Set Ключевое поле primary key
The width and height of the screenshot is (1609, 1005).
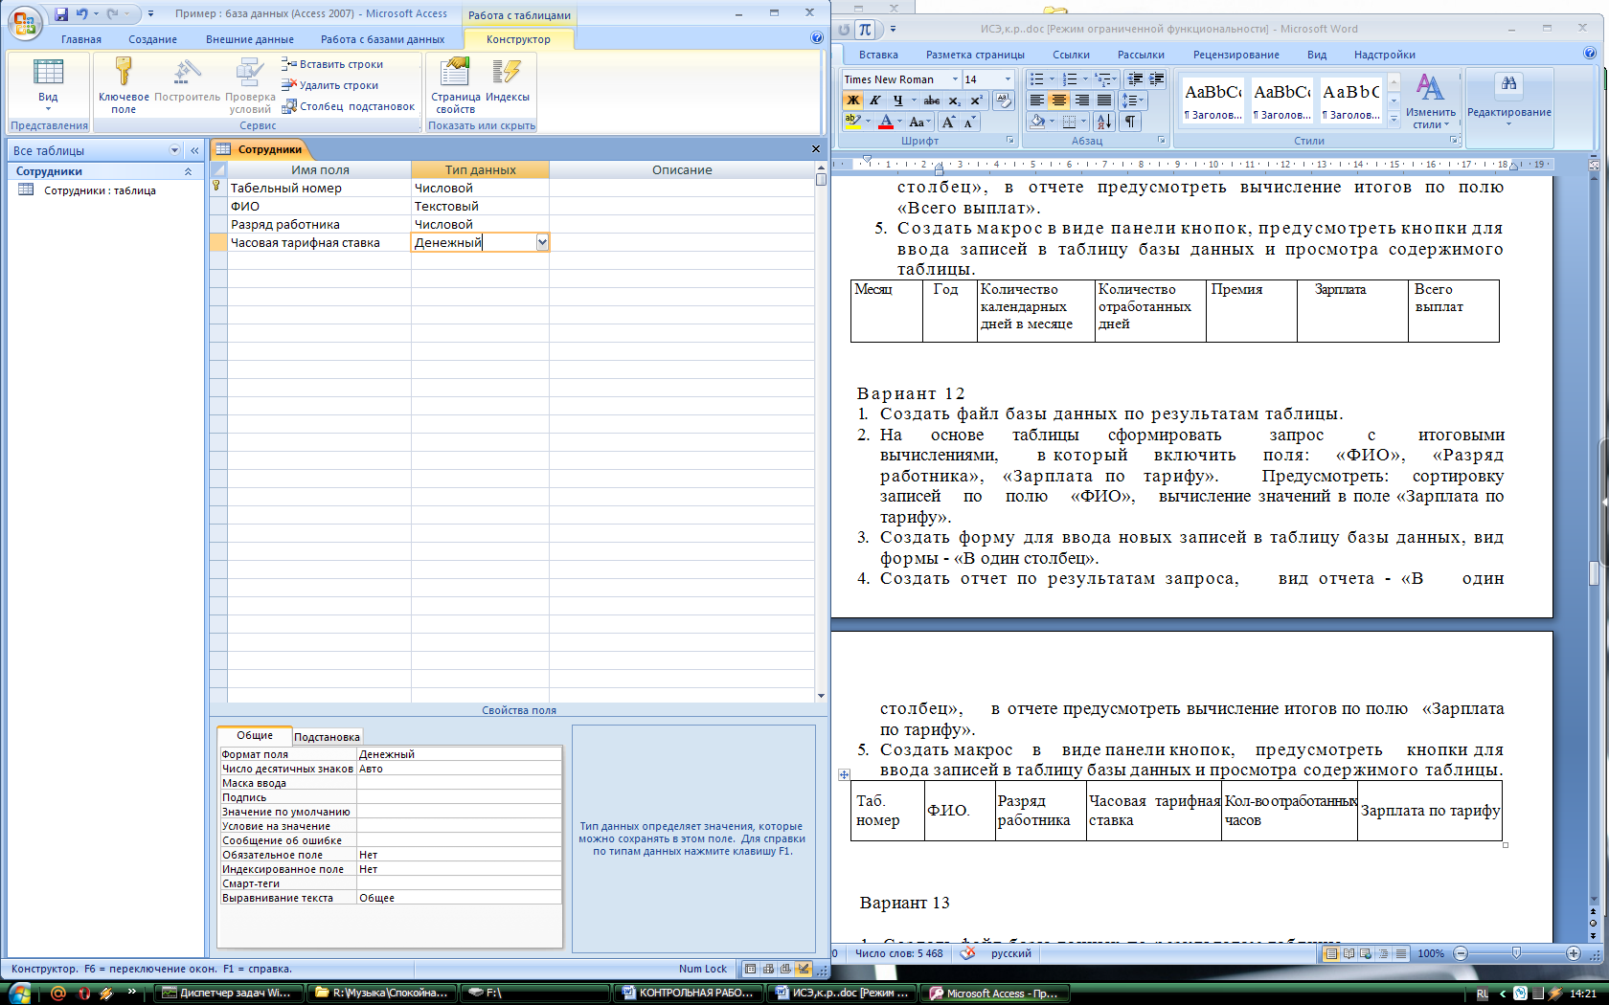pos(124,85)
